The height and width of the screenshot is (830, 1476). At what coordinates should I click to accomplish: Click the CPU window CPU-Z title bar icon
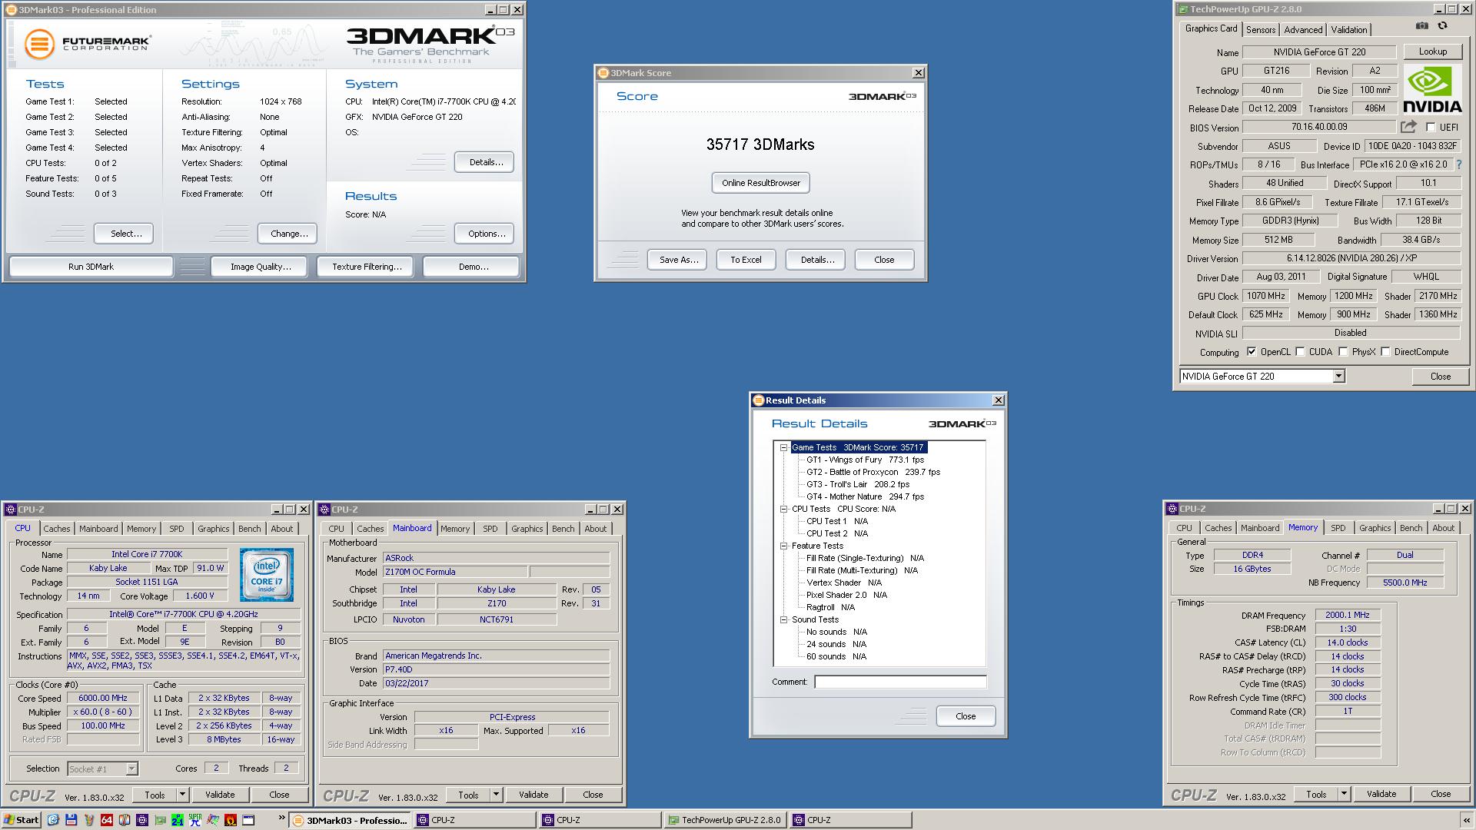point(11,510)
